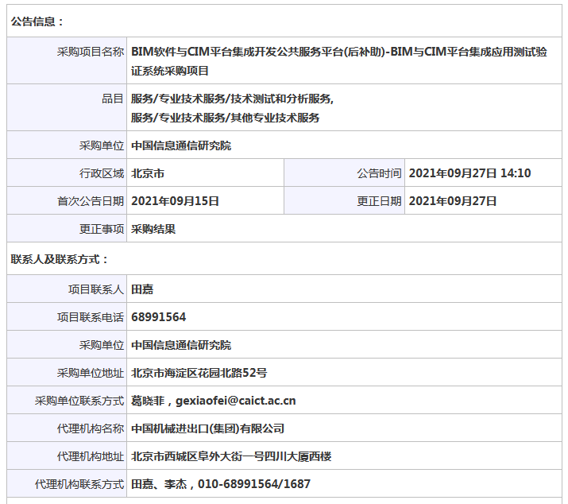Click the 采购单位地址 label
The width and height of the screenshot is (568, 504).
91,373
